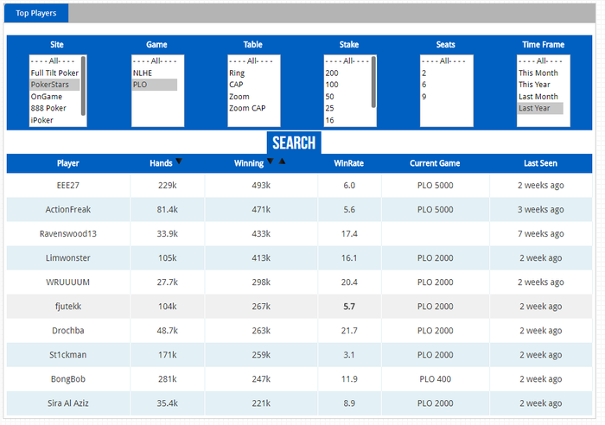Open player Ravenswood13's row

click(x=299, y=234)
